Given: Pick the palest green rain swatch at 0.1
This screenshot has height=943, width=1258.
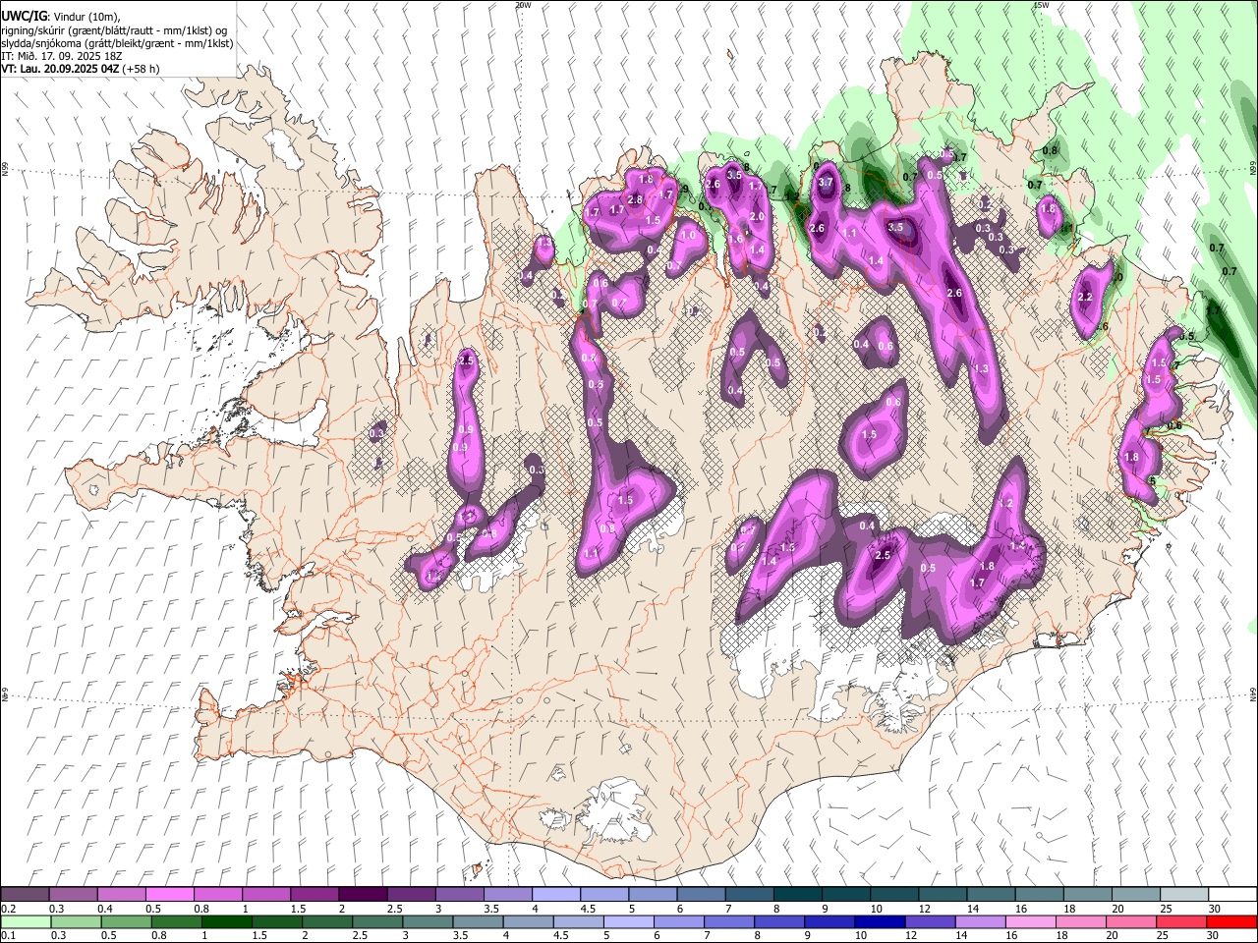Looking at the screenshot, I should [26, 921].
